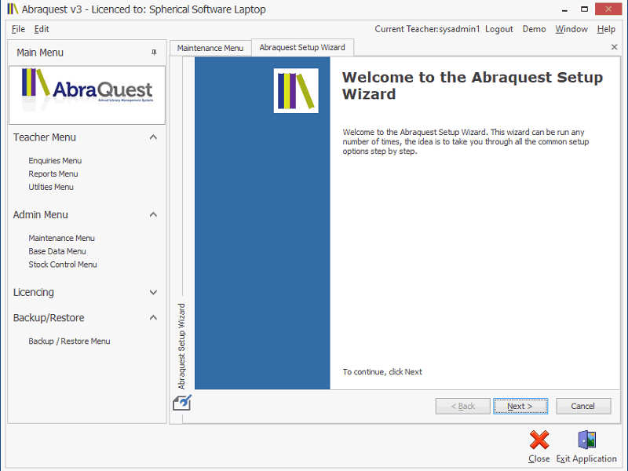Collapse the Teacher Menu section

click(x=153, y=137)
